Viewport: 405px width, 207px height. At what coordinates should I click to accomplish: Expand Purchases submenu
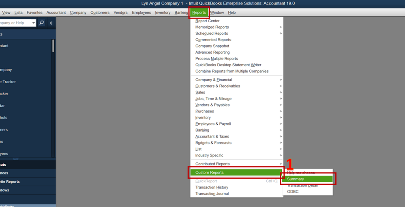pos(237,111)
